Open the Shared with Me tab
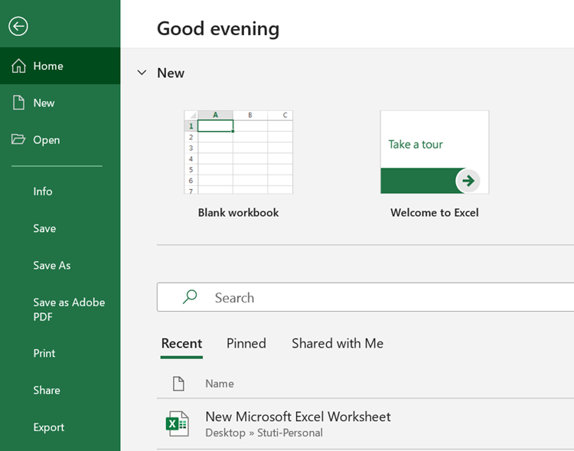 point(338,343)
